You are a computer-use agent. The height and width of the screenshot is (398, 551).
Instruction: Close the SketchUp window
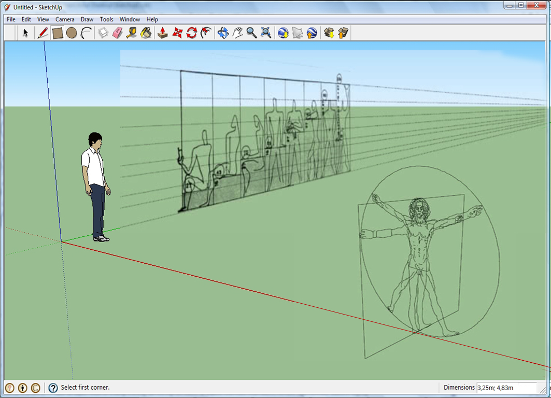point(536,5)
